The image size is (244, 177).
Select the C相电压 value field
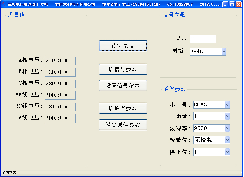pos(60,84)
